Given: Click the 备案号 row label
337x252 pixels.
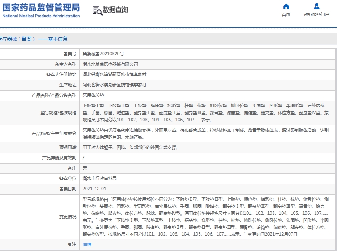Looking at the screenshot, I should [x=70, y=54].
